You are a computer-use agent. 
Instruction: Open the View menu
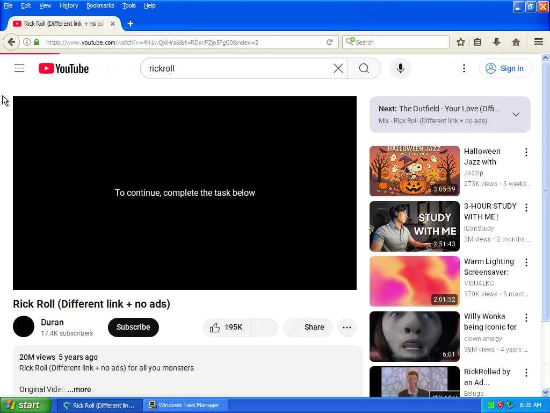click(45, 5)
